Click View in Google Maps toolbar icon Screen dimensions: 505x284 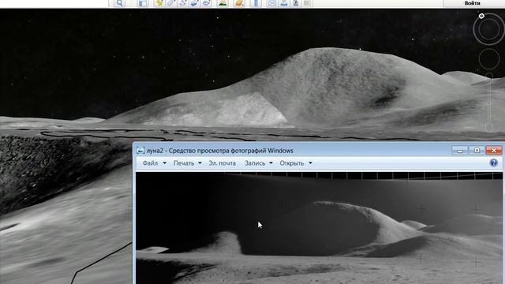pyautogui.click(x=307, y=3)
